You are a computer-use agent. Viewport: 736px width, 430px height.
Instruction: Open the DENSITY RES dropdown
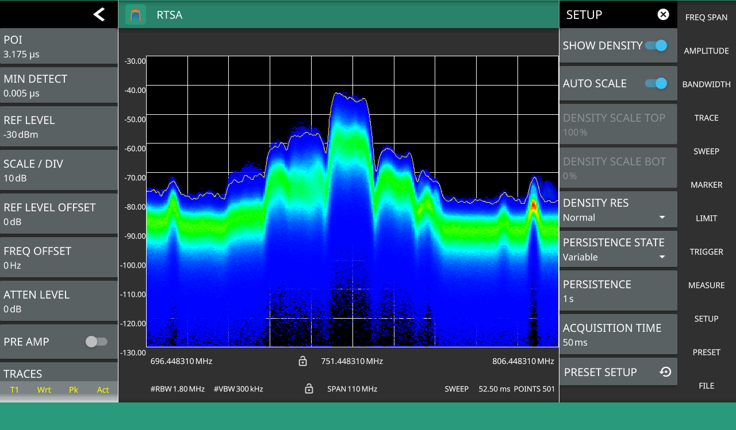coord(618,210)
